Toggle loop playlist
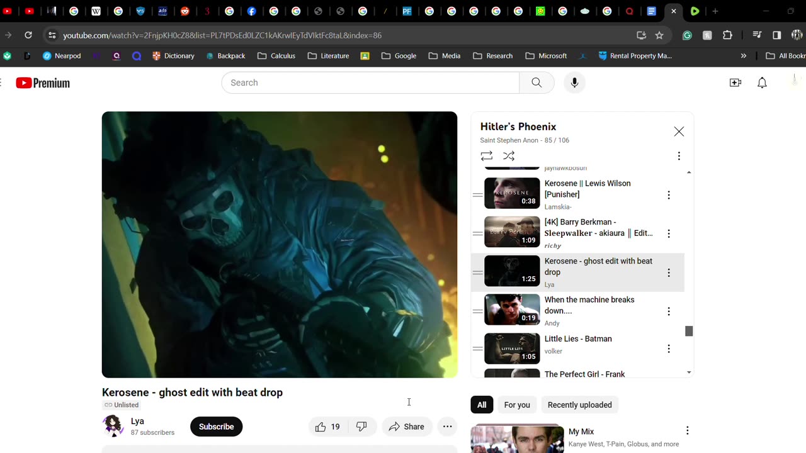The height and width of the screenshot is (453, 806). click(x=486, y=156)
